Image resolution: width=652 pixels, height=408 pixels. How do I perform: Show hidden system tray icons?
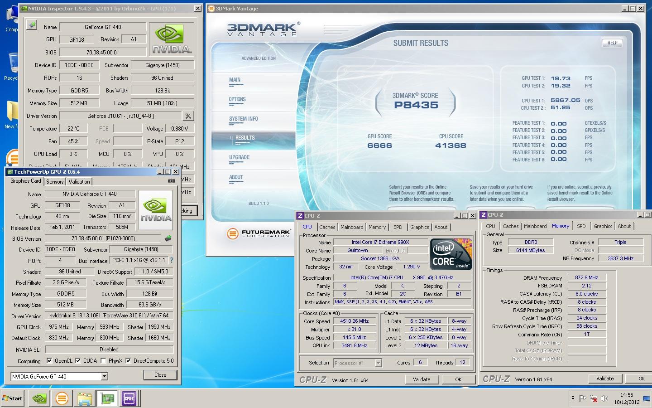(573, 398)
